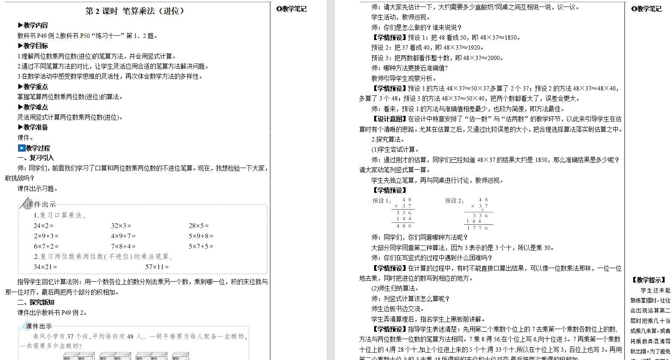This screenshot has width=672, height=360.
Task: Click the heading (2)师生归纳算法。
Action: (395, 288)
